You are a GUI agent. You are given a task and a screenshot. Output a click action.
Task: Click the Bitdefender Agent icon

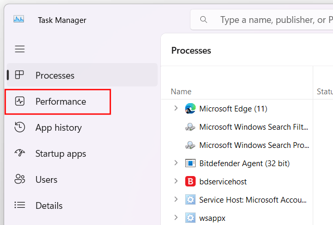point(190,164)
